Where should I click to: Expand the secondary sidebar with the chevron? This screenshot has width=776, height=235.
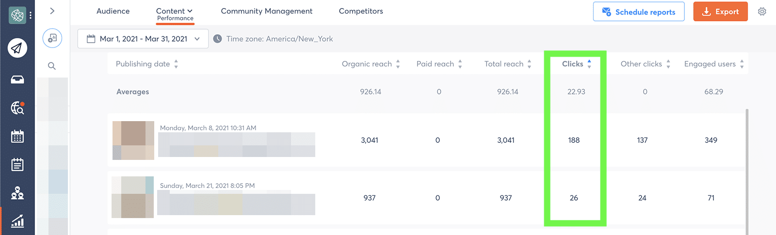pyautogui.click(x=52, y=11)
